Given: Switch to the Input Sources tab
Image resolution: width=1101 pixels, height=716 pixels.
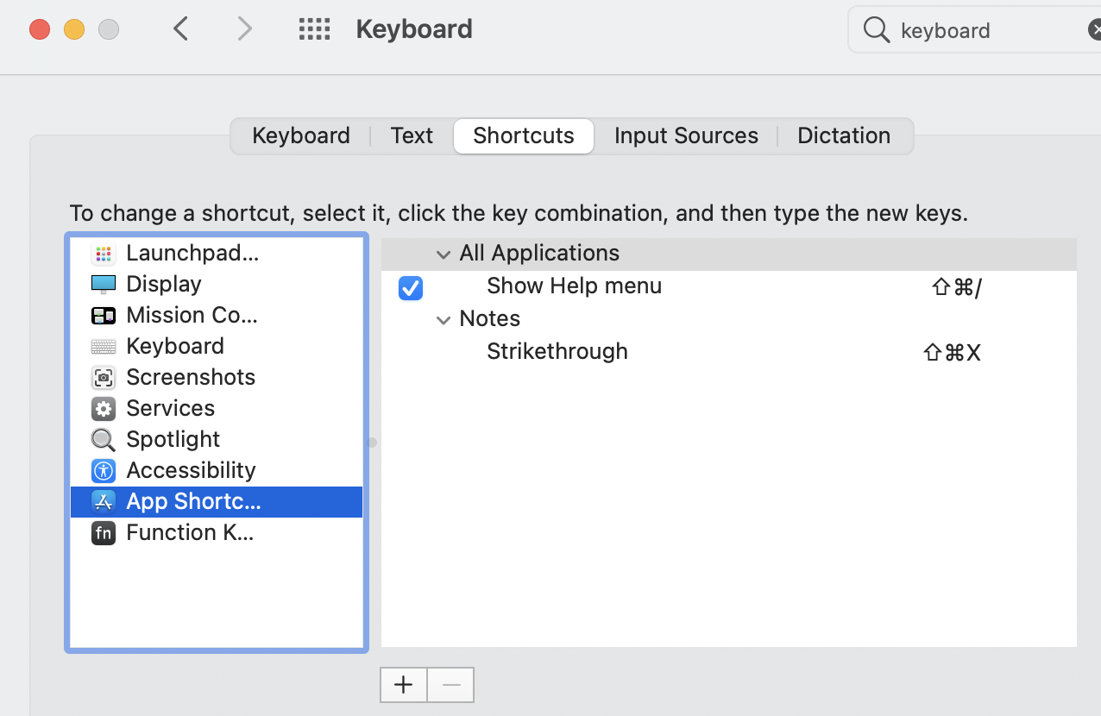Looking at the screenshot, I should click(x=686, y=135).
